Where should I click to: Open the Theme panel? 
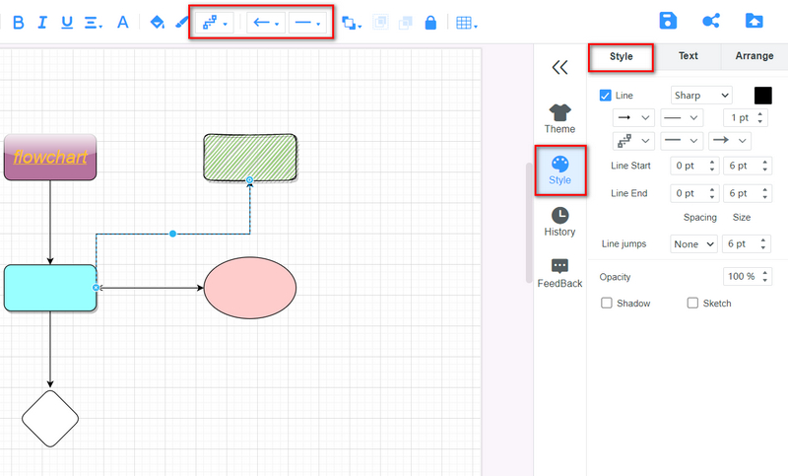click(559, 118)
